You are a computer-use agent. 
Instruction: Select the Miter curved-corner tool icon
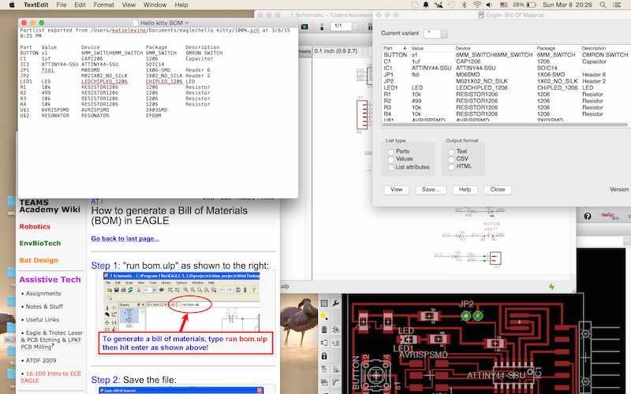coord(335,382)
